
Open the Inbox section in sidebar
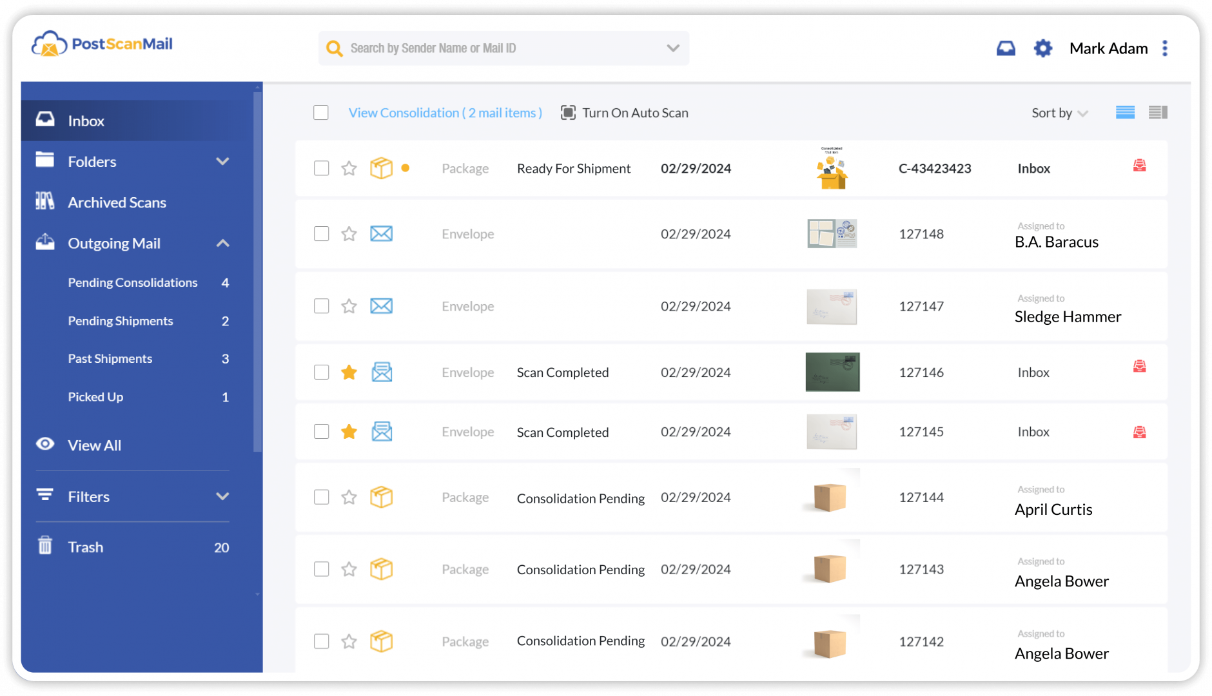[86, 121]
